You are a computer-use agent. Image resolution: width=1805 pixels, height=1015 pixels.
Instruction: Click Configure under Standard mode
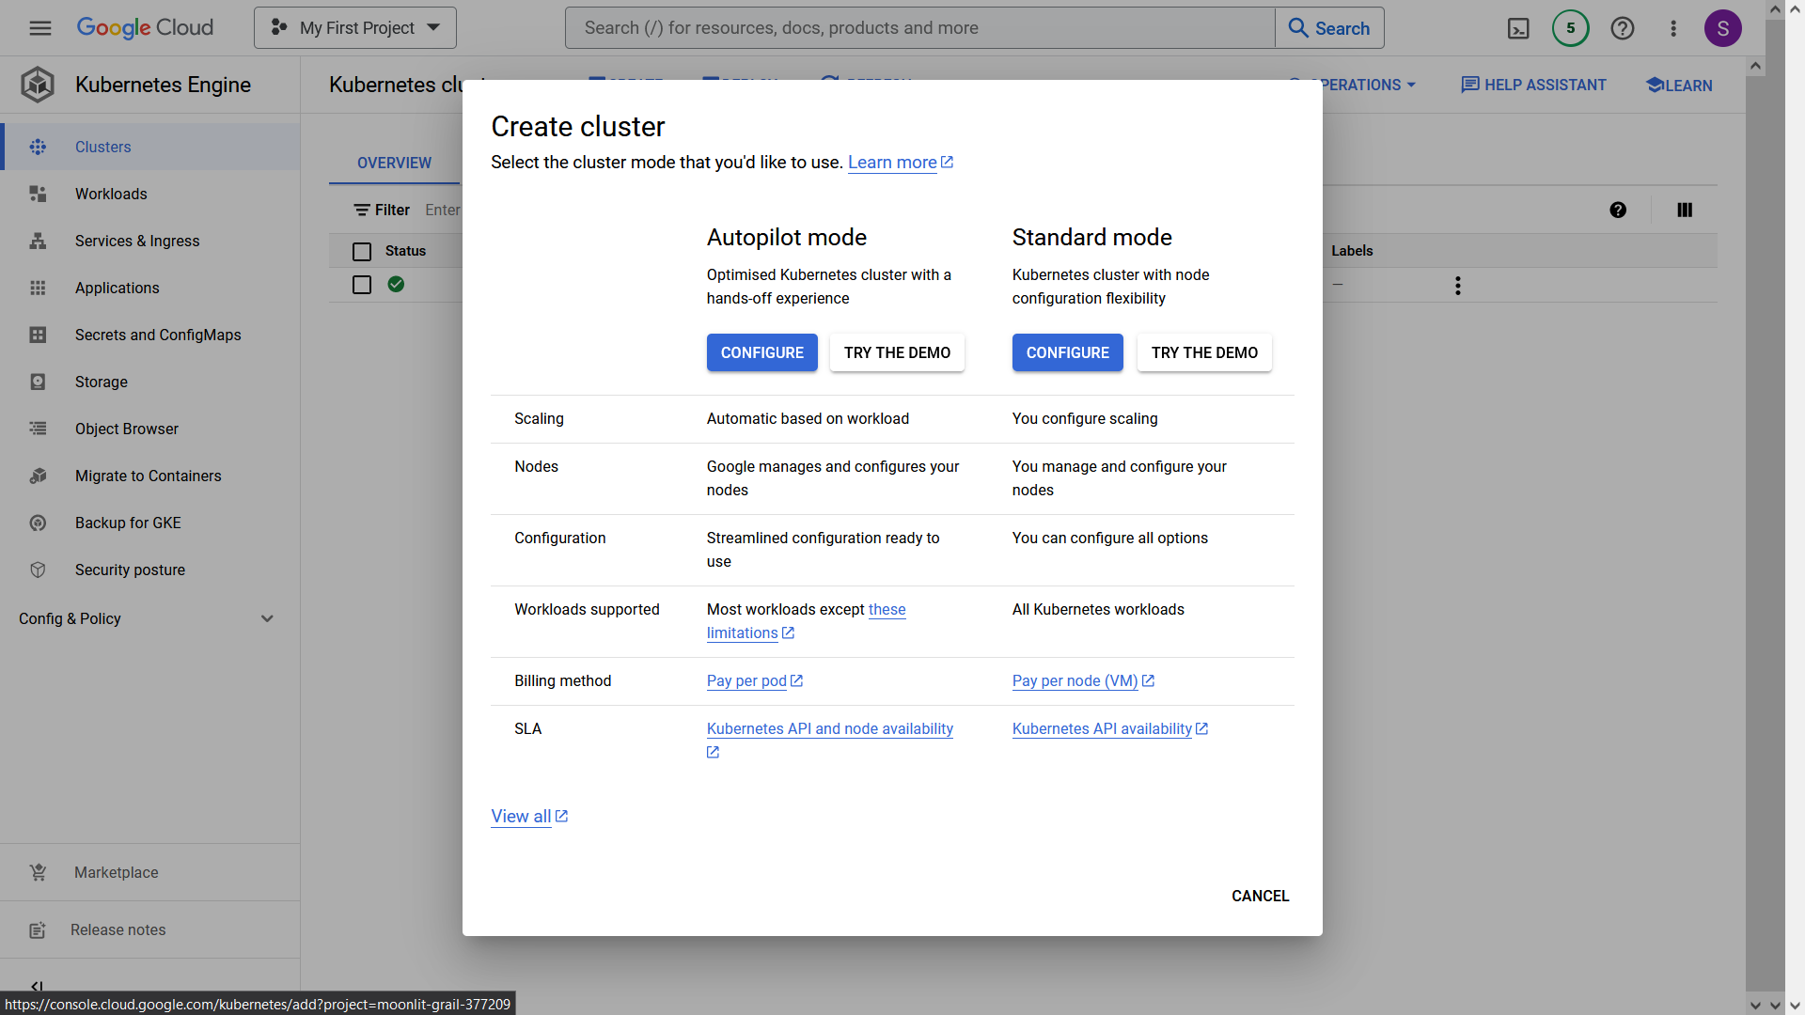point(1068,352)
